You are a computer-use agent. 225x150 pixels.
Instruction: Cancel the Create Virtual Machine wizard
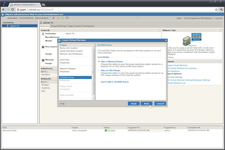pos(160,104)
